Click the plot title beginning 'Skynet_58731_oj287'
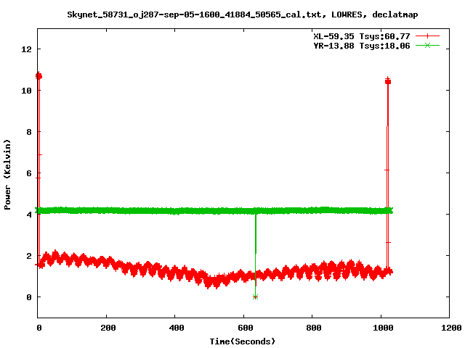This screenshot has height=348, width=465. tap(242, 14)
